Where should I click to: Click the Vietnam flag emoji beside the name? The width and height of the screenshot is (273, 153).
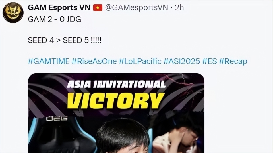click(98, 8)
